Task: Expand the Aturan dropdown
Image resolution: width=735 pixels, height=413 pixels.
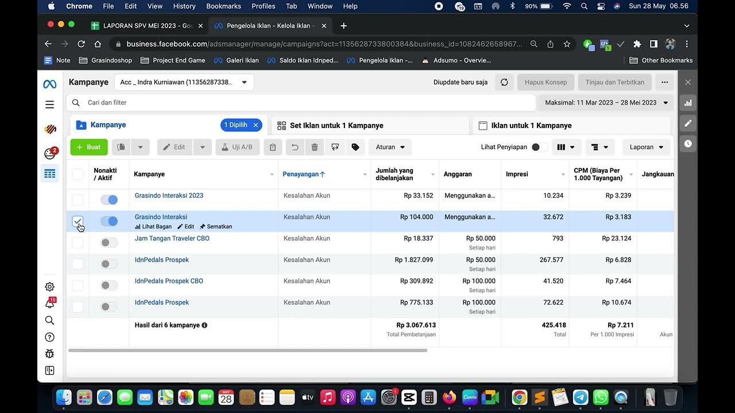Action: point(390,147)
